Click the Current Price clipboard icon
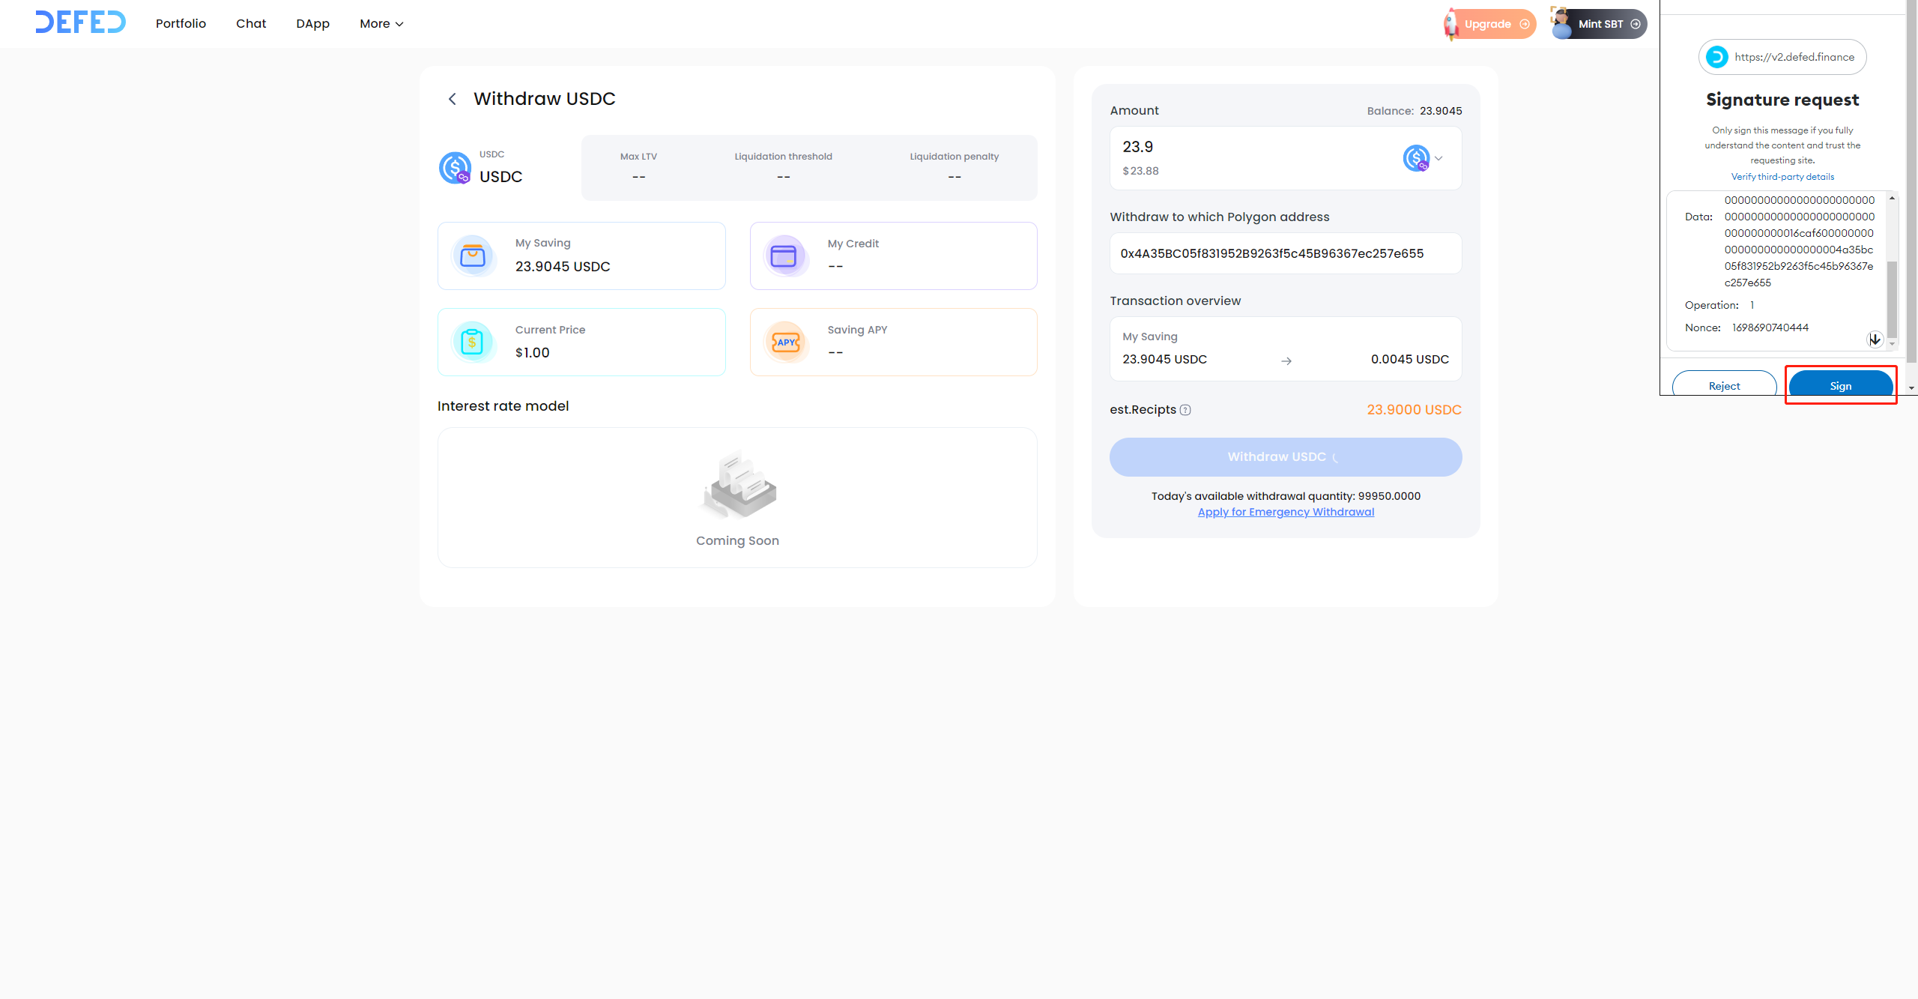The image size is (1918, 999). 472,342
